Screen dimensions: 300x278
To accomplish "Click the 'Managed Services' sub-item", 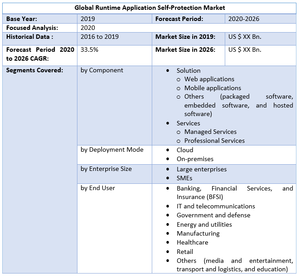I will click(x=211, y=132).
